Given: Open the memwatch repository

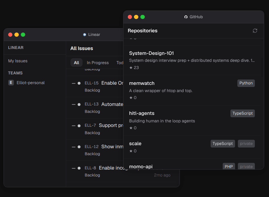Looking at the screenshot, I should click(x=142, y=83).
